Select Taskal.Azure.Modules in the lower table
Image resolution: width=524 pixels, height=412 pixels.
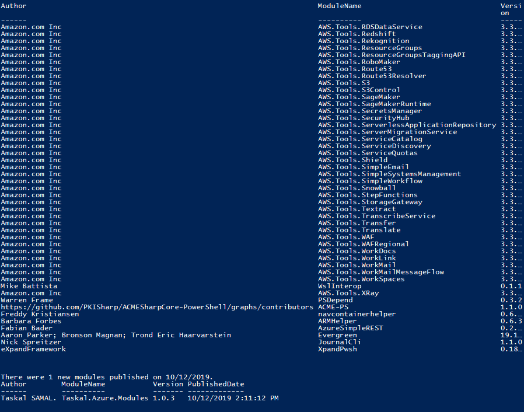(105, 399)
